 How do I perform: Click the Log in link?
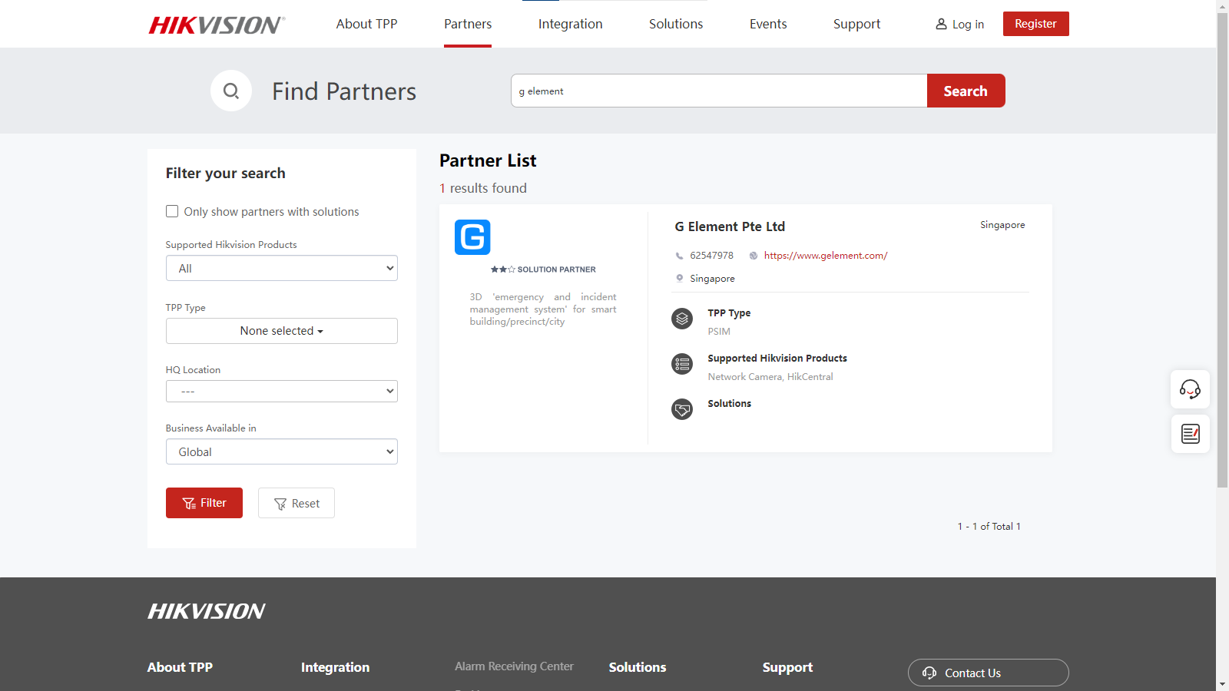[968, 25]
